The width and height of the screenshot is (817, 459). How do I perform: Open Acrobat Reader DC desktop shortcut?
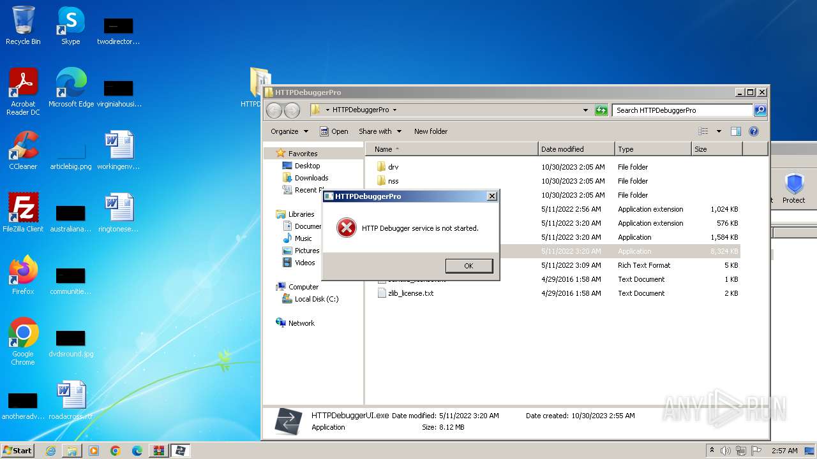click(23, 92)
